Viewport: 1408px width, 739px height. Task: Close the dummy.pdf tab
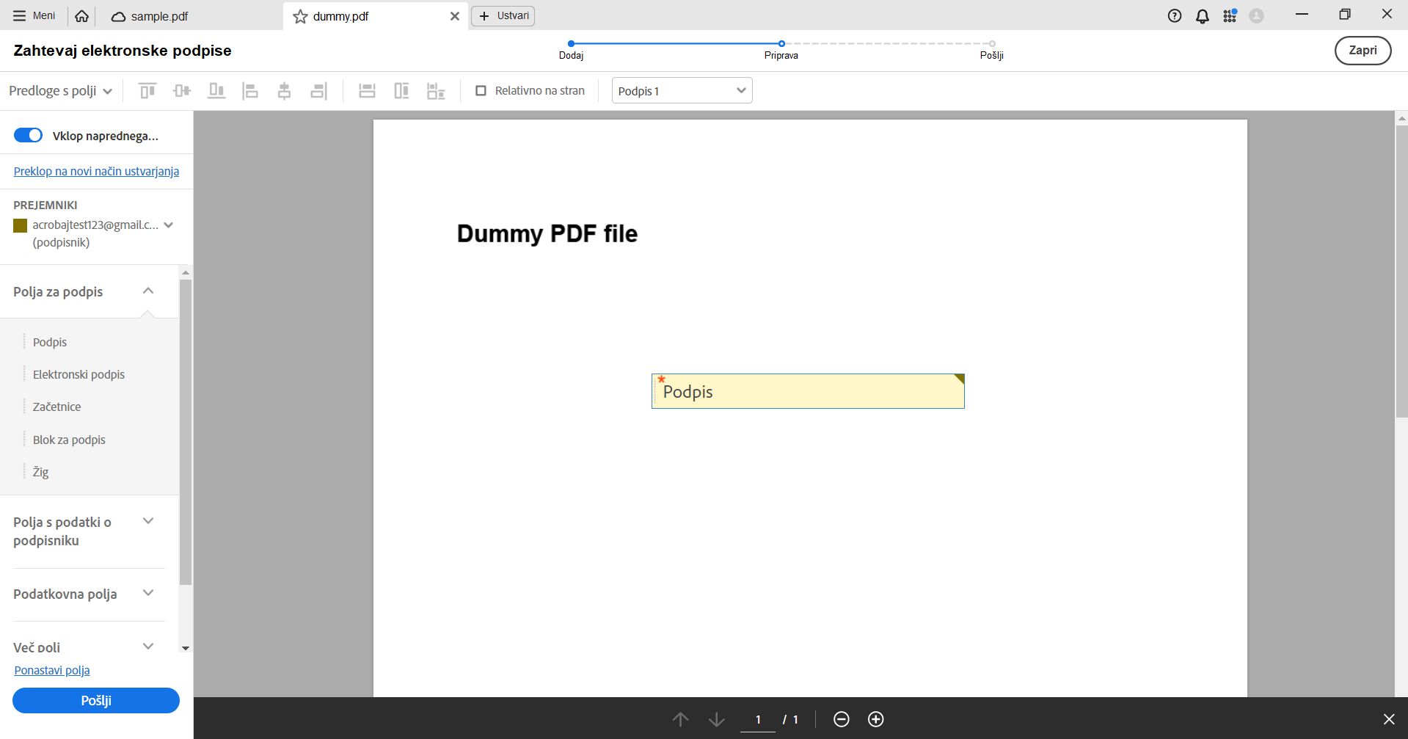coord(455,16)
